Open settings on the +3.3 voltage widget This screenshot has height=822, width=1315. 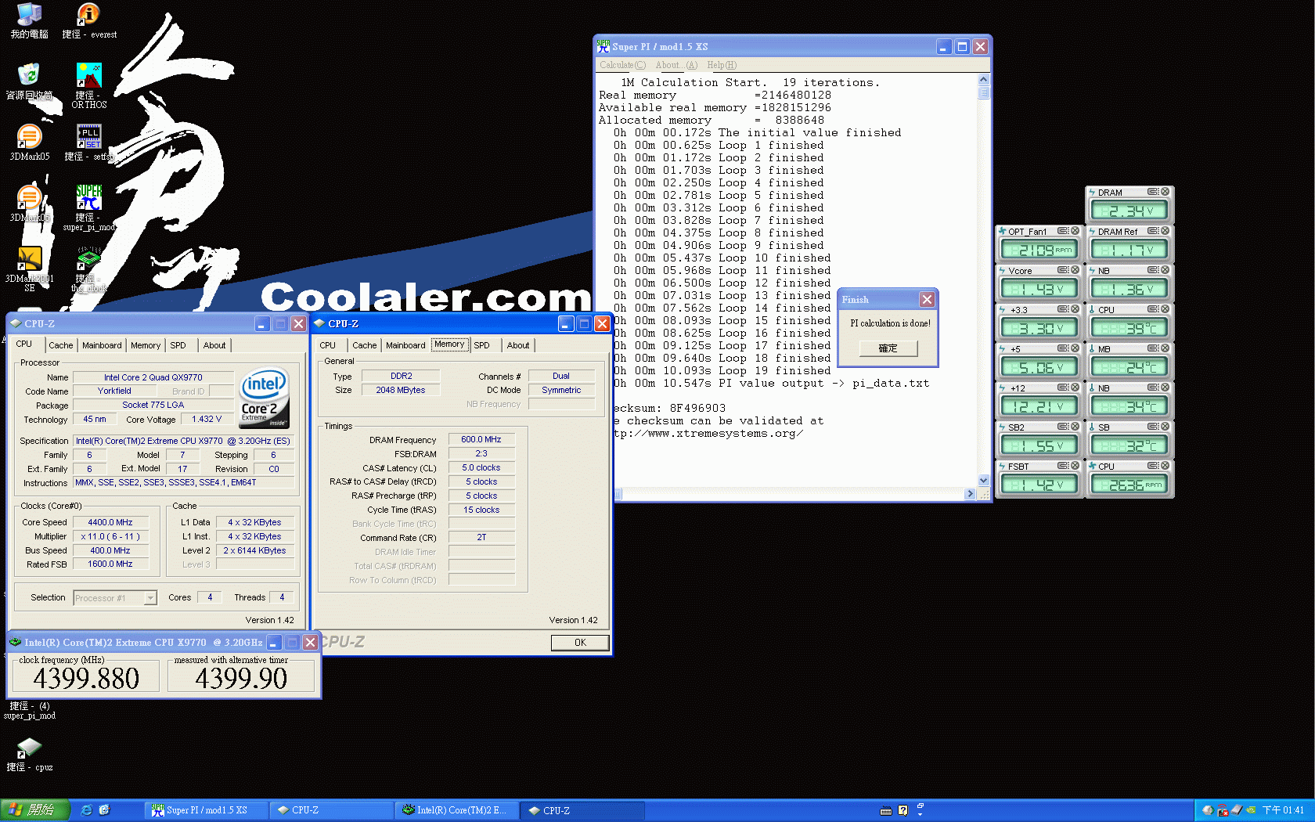tap(1063, 309)
